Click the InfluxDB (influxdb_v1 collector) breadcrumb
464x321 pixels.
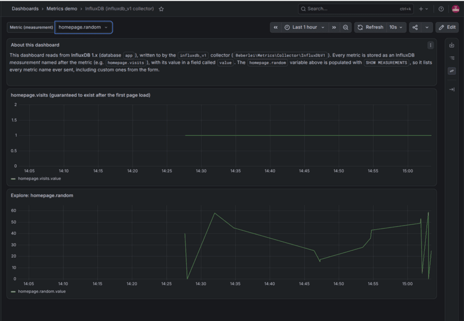120,9
